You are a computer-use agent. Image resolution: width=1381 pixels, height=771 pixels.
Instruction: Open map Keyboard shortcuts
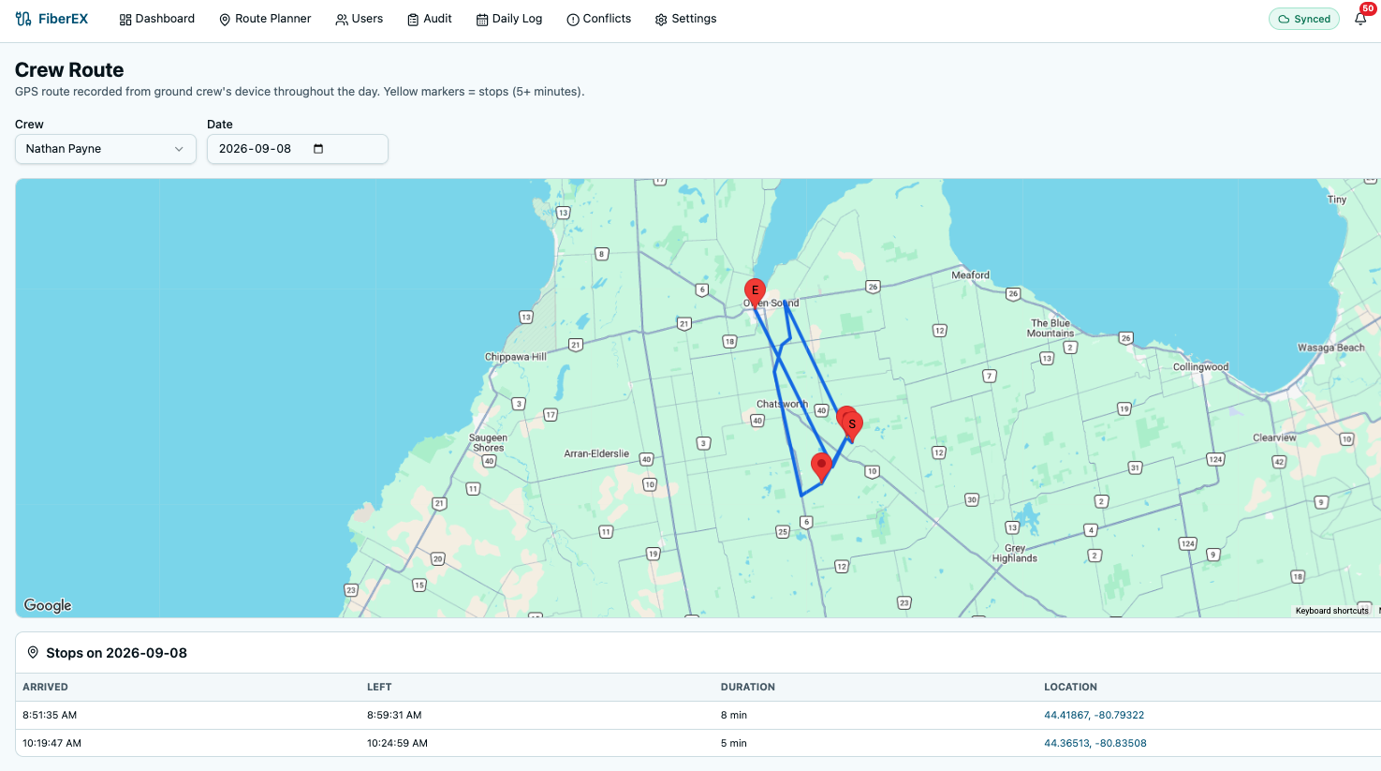click(1331, 611)
